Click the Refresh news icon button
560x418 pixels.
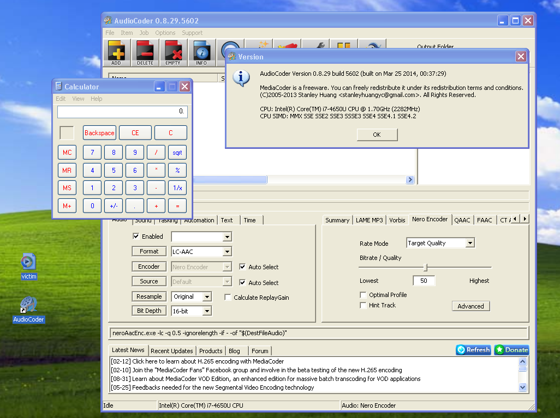473,350
